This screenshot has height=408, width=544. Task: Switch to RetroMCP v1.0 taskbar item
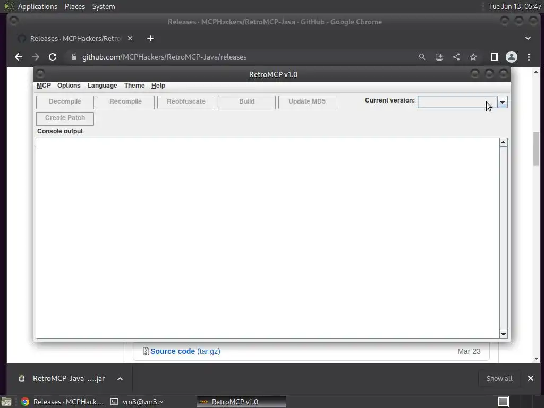click(x=242, y=402)
